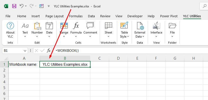Select column C header
The width and height of the screenshot is (208, 100).
click(100, 58)
